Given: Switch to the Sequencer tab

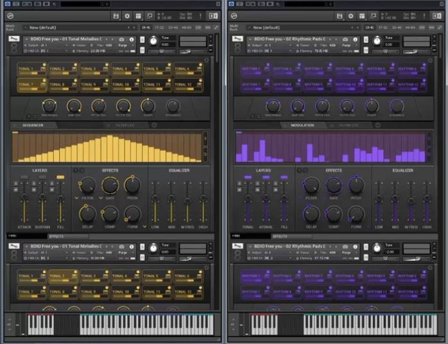Looking at the screenshot, I should [32, 126].
